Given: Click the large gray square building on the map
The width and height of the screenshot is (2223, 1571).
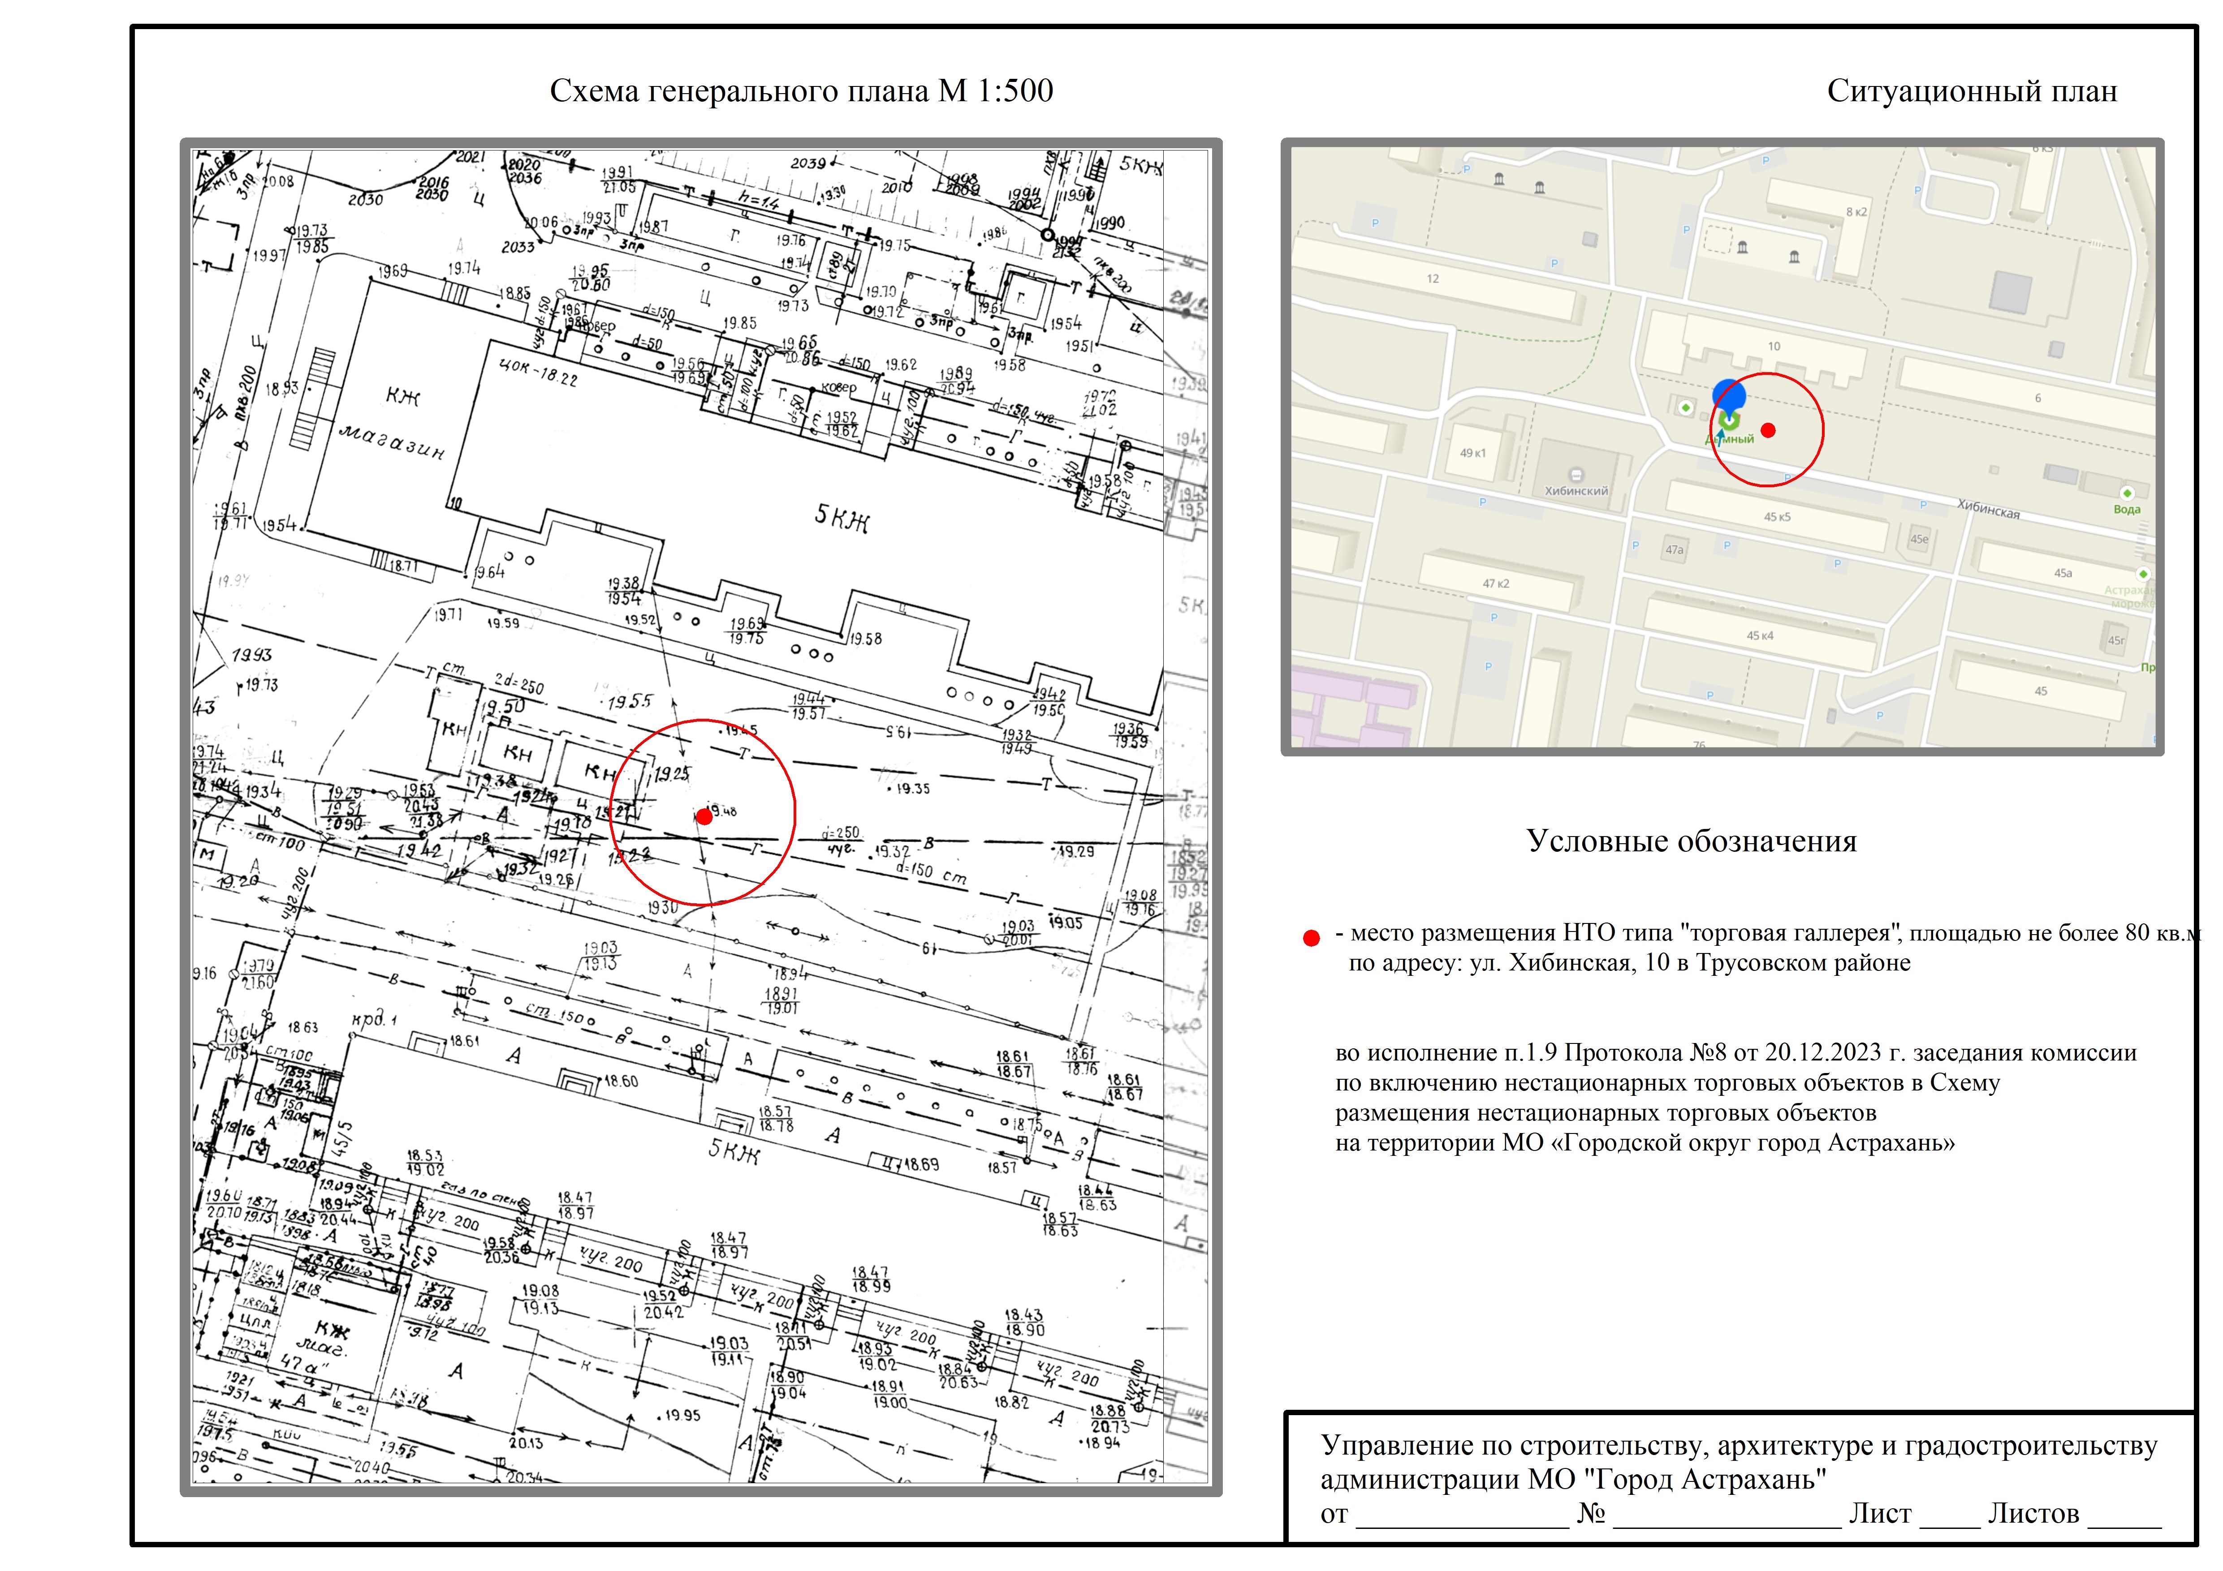Looking at the screenshot, I should 2012,291.
